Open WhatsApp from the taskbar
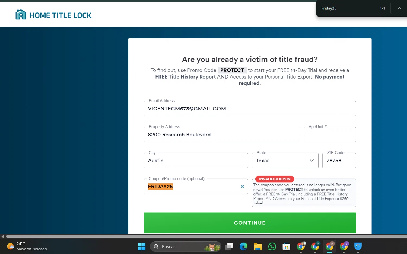The width and height of the screenshot is (407, 254). (x=272, y=247)
